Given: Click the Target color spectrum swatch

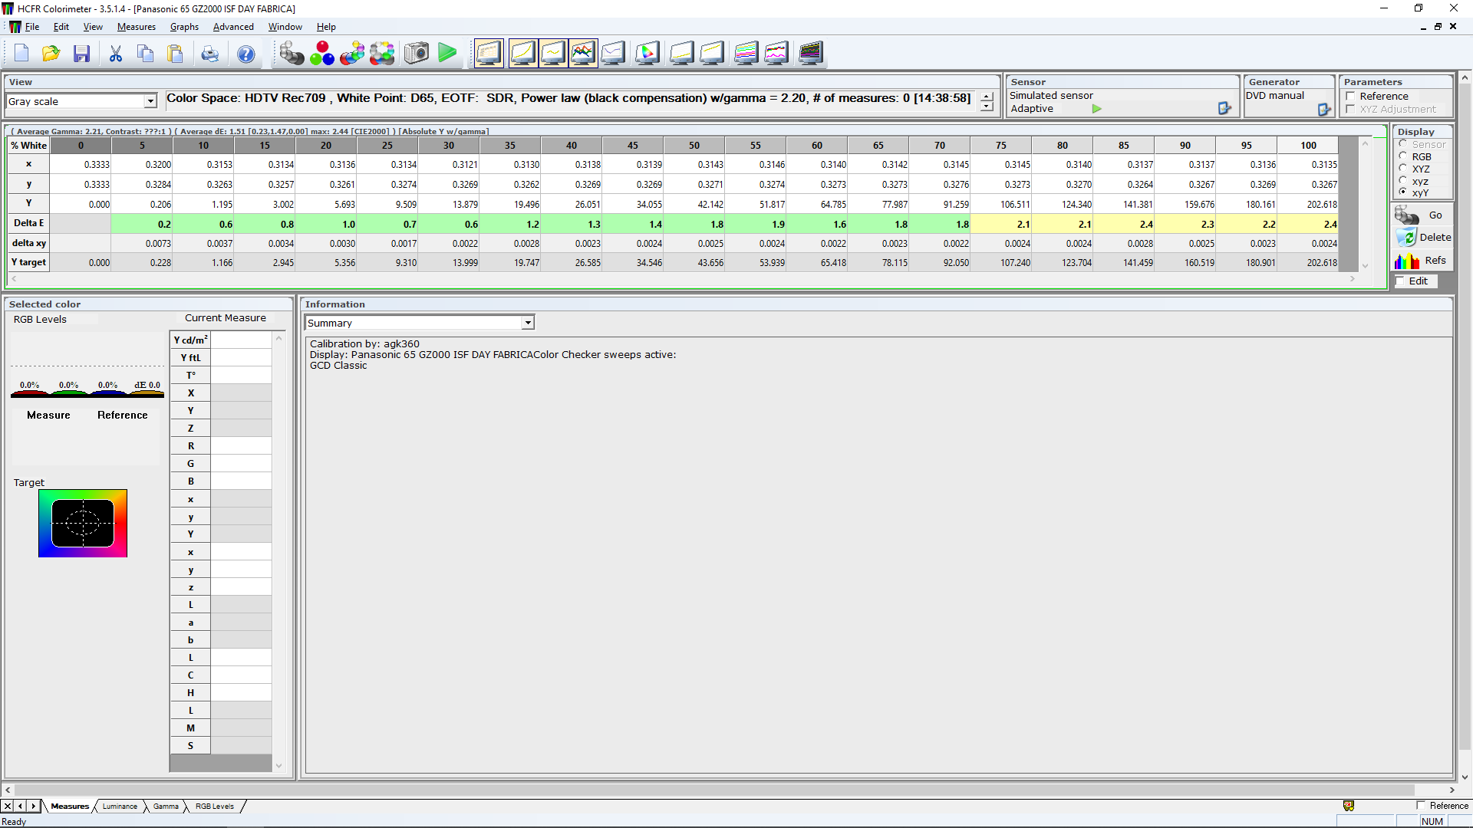Looking at the screenshot, I should pos(83,524).
